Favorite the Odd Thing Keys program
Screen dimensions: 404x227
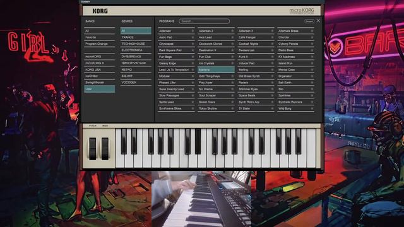pos(232,76)
